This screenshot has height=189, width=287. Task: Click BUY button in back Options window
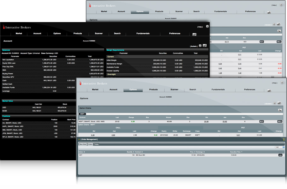[x=262, y=42]
